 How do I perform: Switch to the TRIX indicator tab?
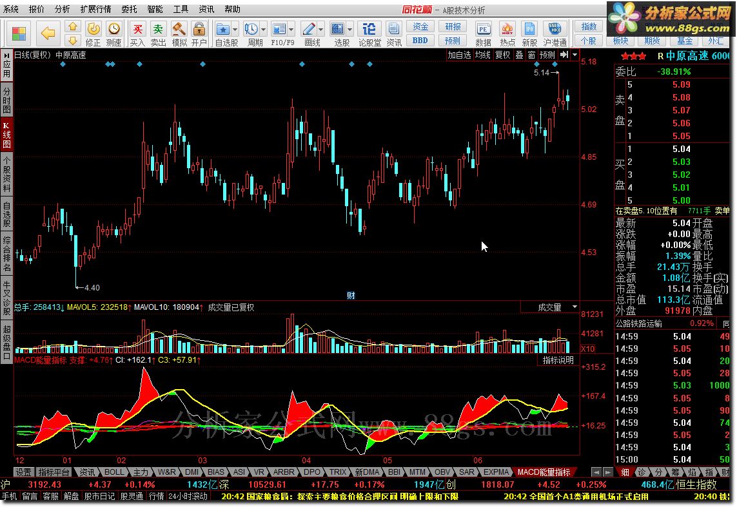(x=337, y=472)
